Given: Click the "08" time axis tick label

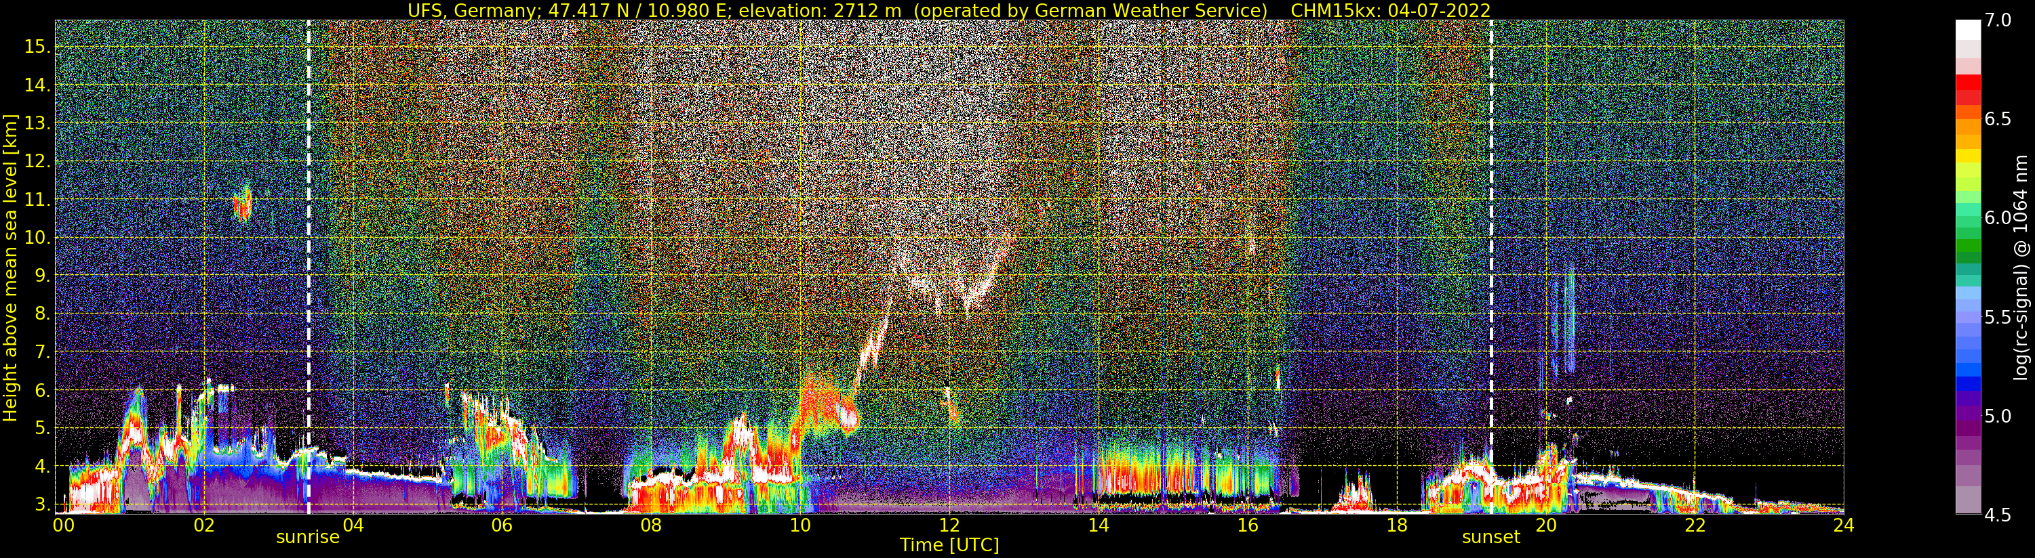Looking at the screenshot, I should point(650,524).
